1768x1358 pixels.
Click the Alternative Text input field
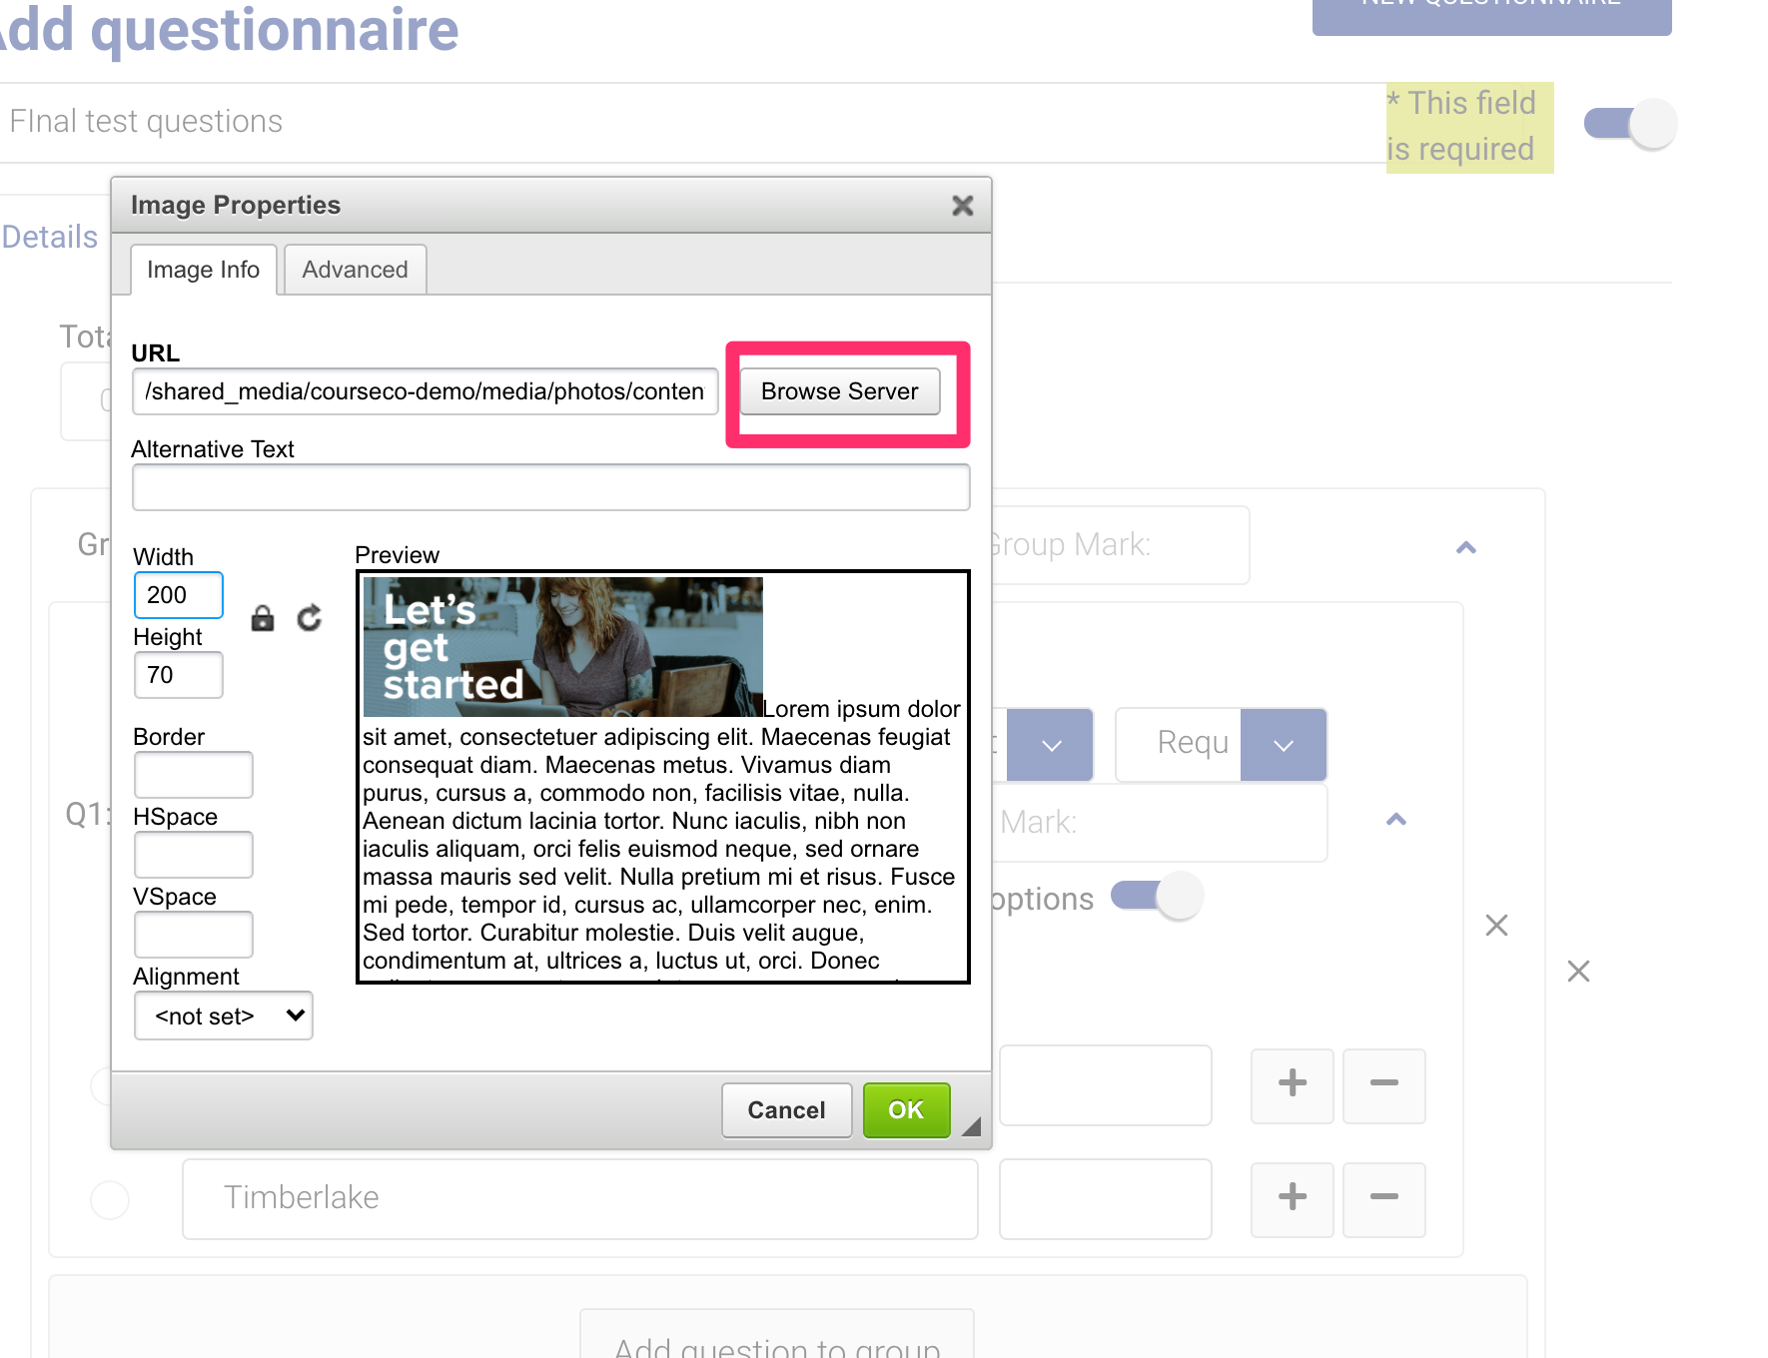(x=550, y=488)
